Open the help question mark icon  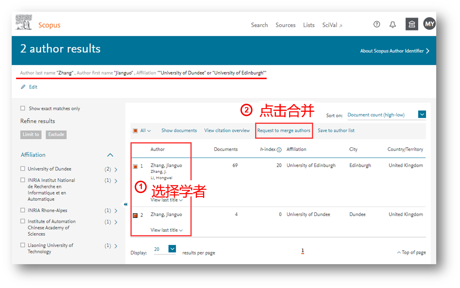pyautogui.click(x=377, y=25)
